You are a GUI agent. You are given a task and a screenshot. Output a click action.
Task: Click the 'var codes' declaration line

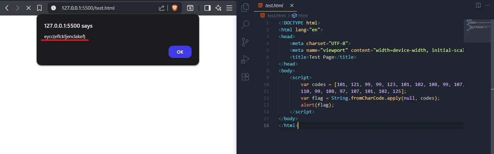point(382,85)
